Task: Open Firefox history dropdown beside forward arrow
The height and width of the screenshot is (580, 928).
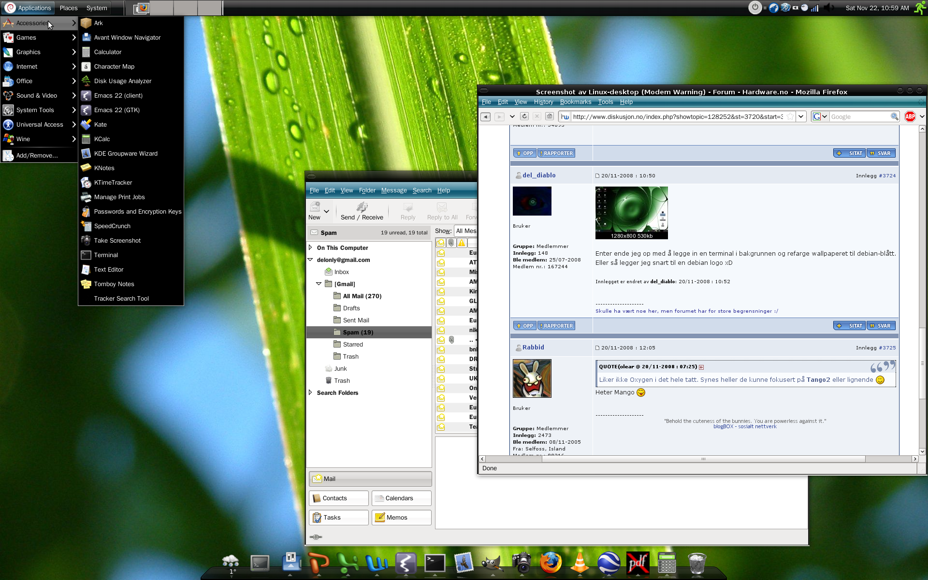Action: point(512,116)
